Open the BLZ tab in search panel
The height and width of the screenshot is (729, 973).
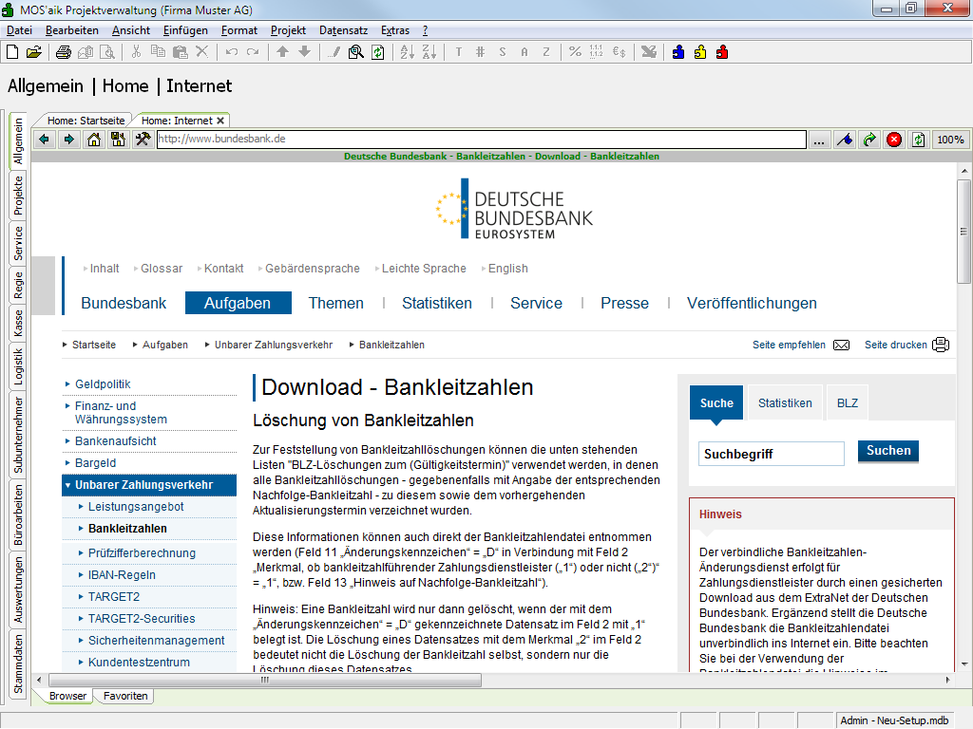tap(847, 402)
